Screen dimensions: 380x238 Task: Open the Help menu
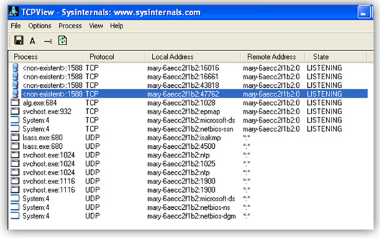pyautogui.click(x=117, y=26)
